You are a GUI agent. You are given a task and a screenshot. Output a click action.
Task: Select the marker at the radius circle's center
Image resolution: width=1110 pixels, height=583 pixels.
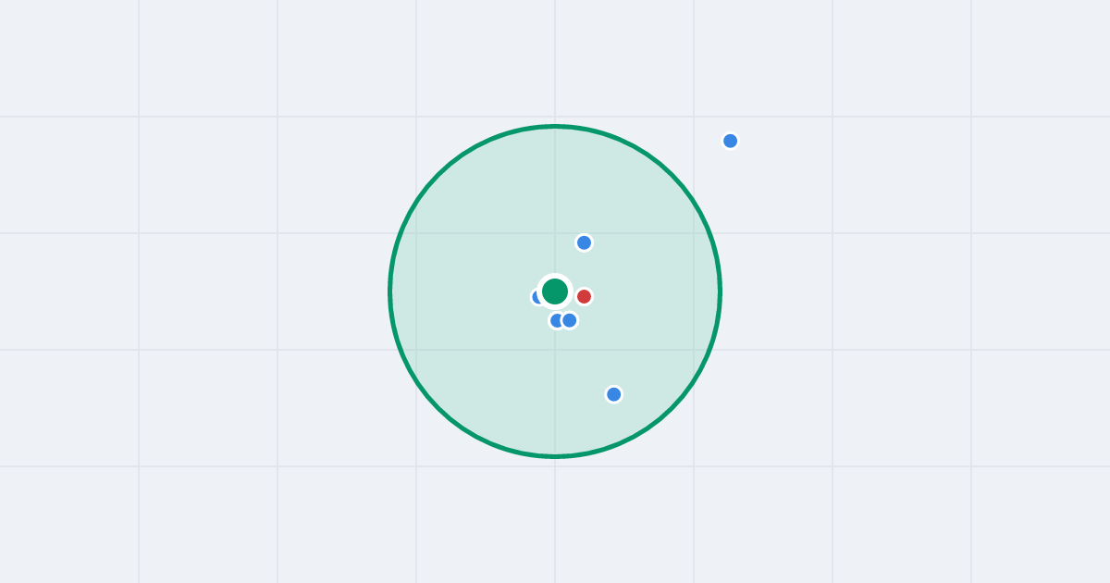click(x=555, y=291)
